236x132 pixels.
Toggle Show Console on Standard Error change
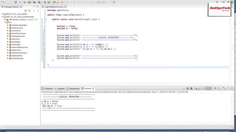tap(210, 88)
